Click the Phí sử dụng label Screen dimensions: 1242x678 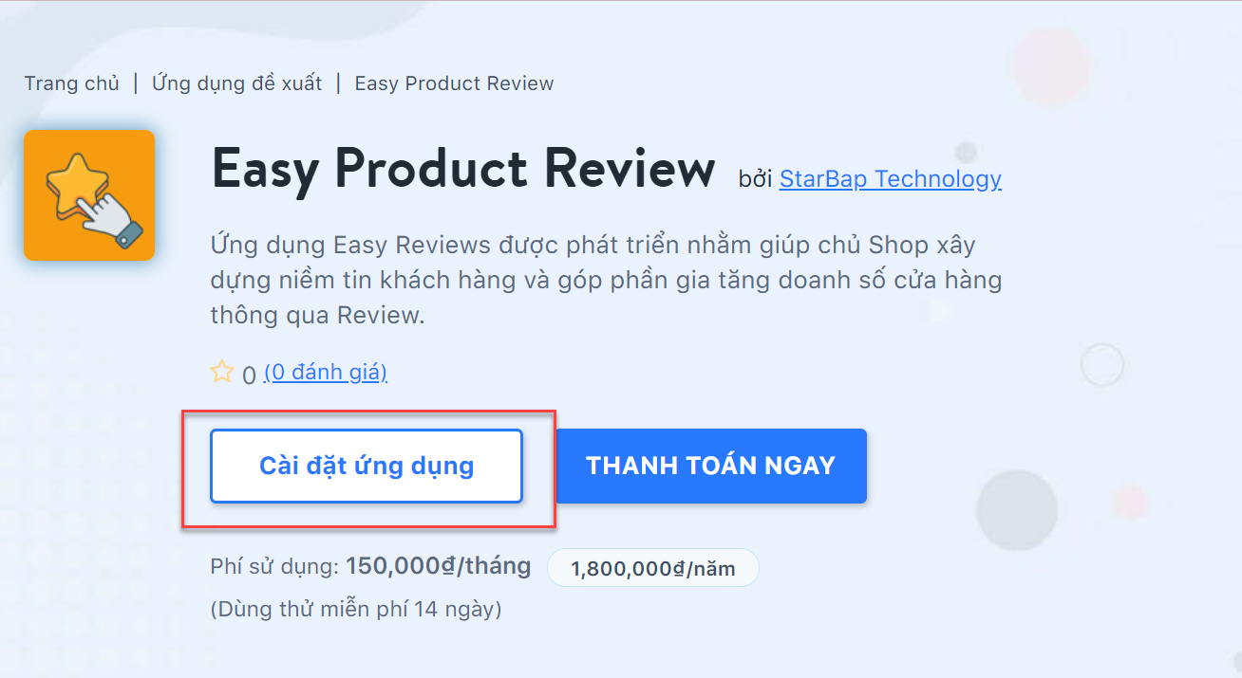point(274,567)
